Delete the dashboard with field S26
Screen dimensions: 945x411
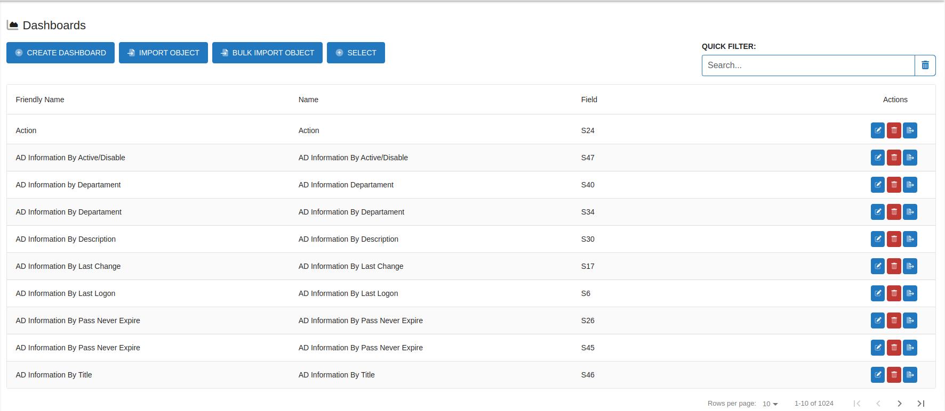coord(894,320)
